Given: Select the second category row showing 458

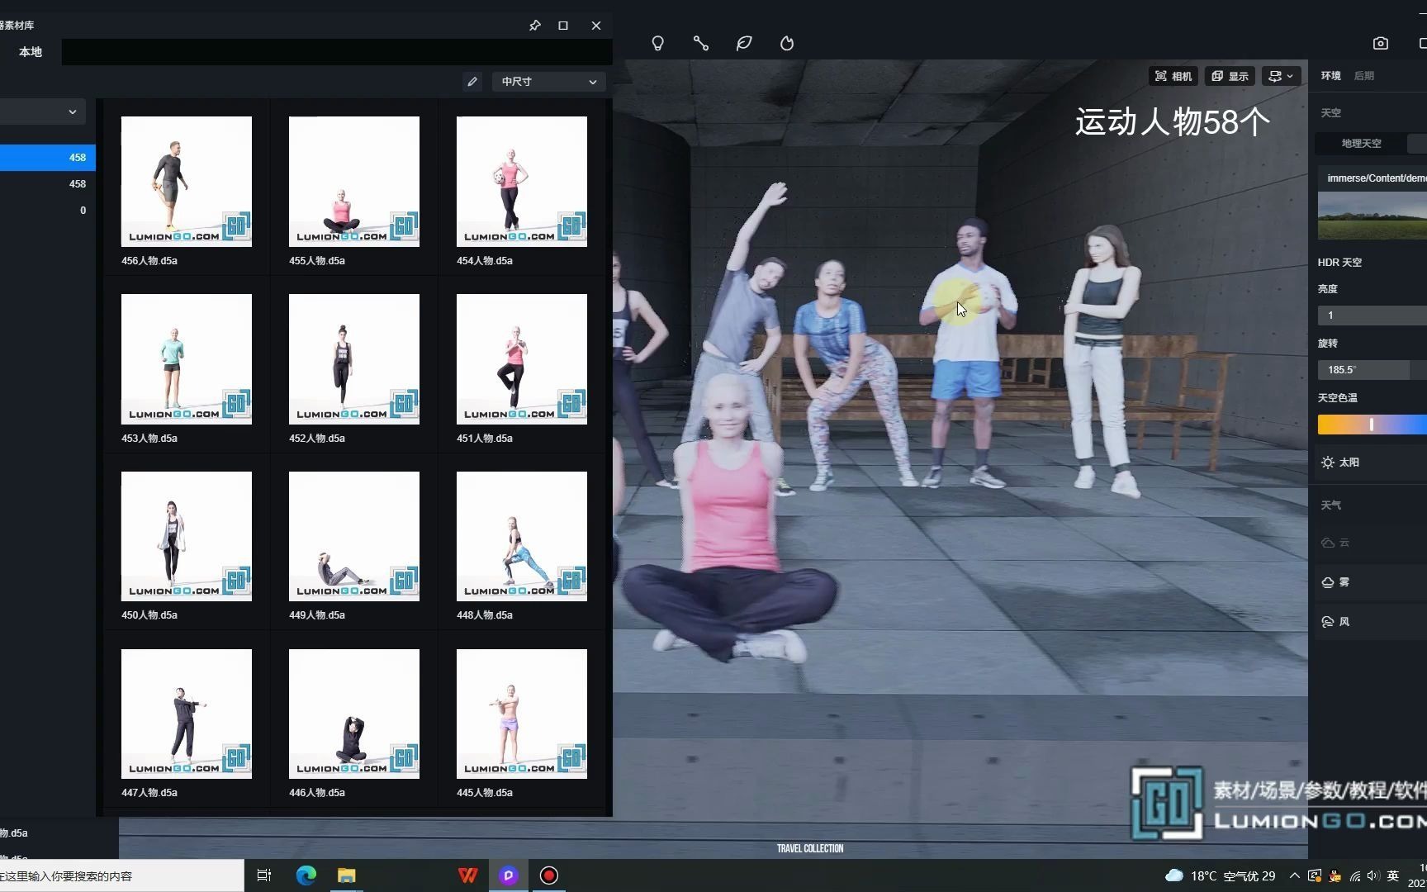Looking at the screenshot, I should (x=48, y=184).
